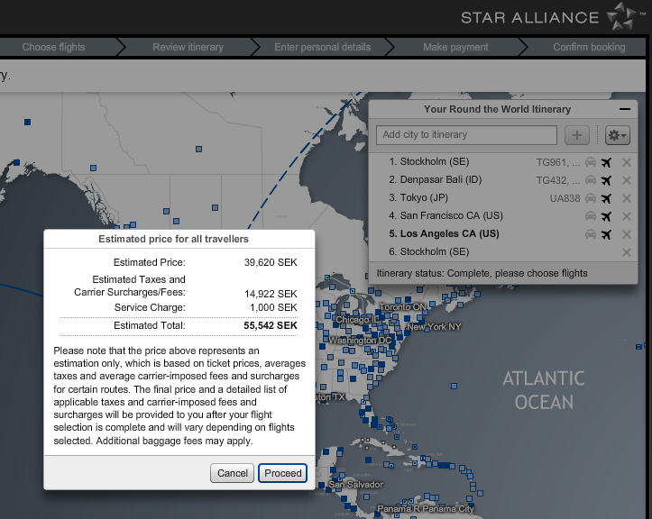
Task: Select the Make payment step
Action: point(455,47)
